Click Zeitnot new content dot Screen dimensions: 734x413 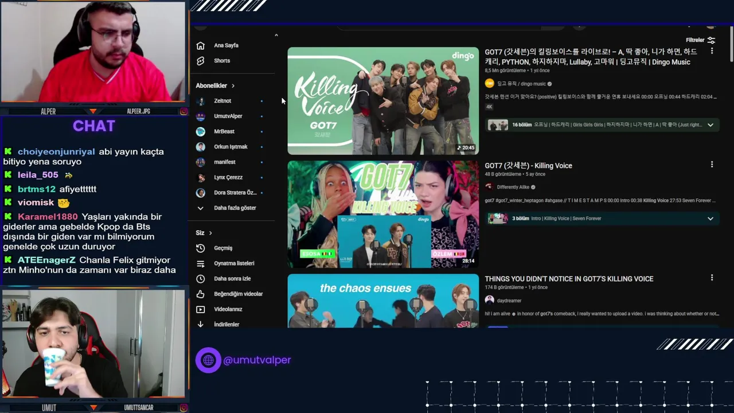click(261, 101)
